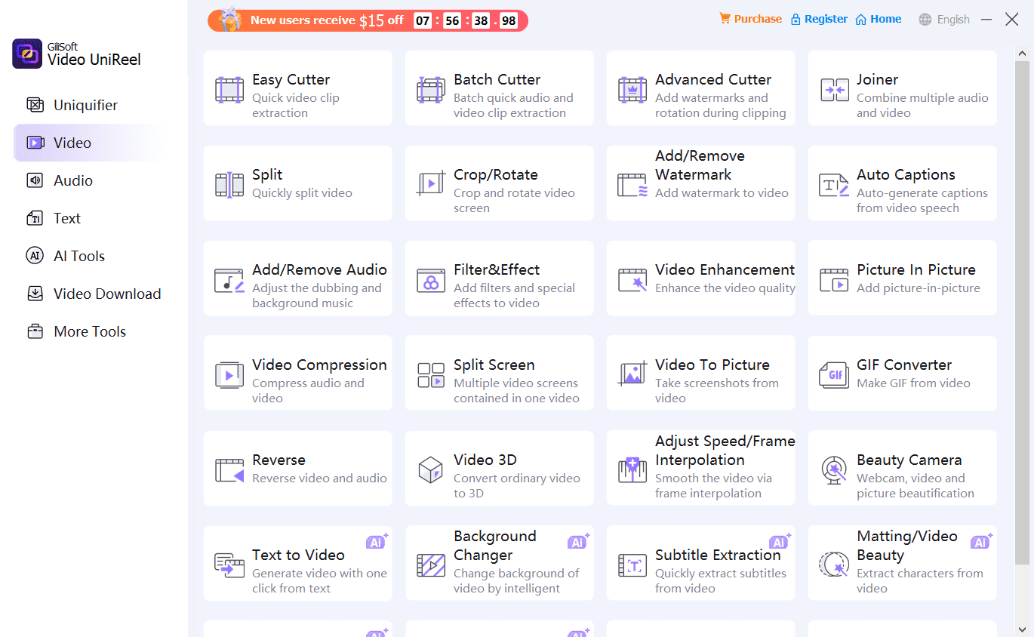Click the 'Take screenshots from video' description
The width and height of the screenshot is (1034, 637).
click(717, 390)
